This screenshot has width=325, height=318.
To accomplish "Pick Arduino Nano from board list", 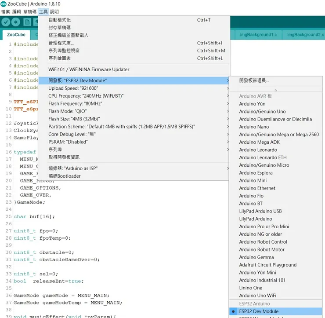I will pyautogui.click(x=254, y=127).
